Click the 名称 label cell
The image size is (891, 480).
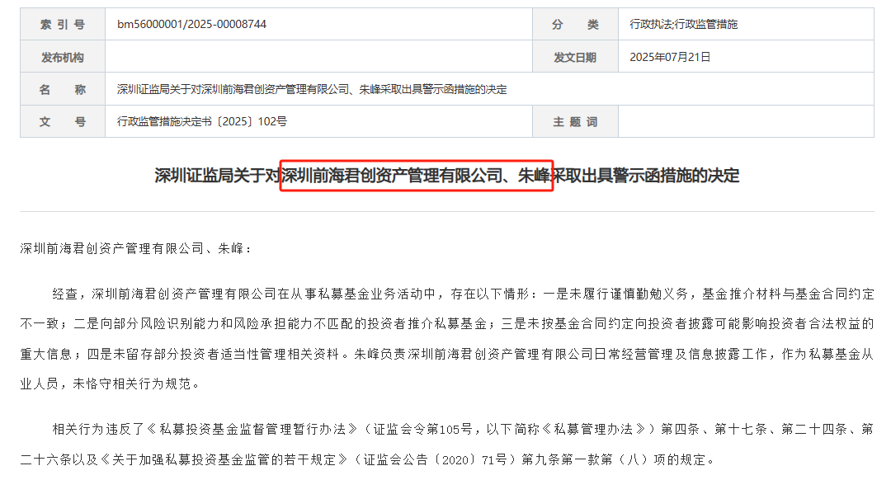pos(63,89)
